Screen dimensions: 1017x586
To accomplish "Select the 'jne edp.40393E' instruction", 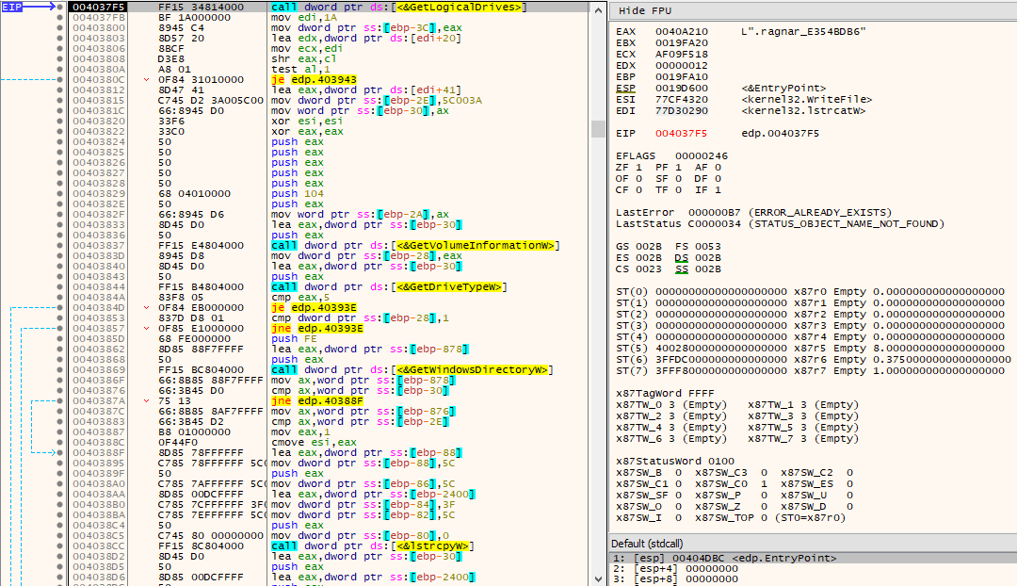I will 317,329.
